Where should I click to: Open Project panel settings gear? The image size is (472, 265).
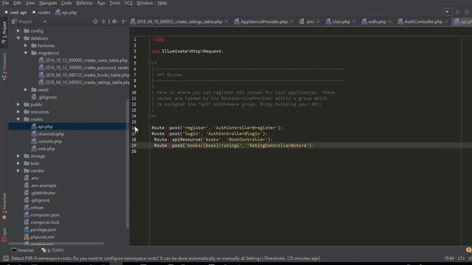pos(115,21)
